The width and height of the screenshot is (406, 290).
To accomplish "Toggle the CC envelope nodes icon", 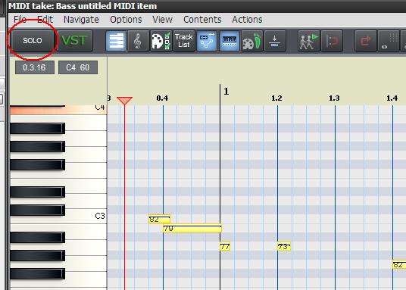I will tap(207, 41).
